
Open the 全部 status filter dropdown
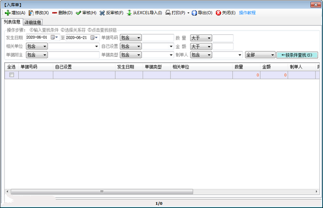pos(260,55)
